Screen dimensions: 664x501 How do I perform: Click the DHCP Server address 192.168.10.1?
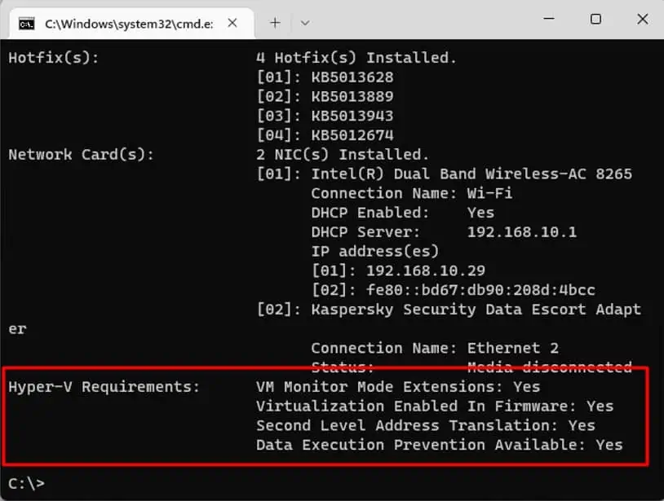521,232
